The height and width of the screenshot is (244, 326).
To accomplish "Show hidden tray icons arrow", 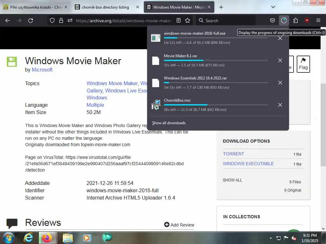I will (271, 238).
